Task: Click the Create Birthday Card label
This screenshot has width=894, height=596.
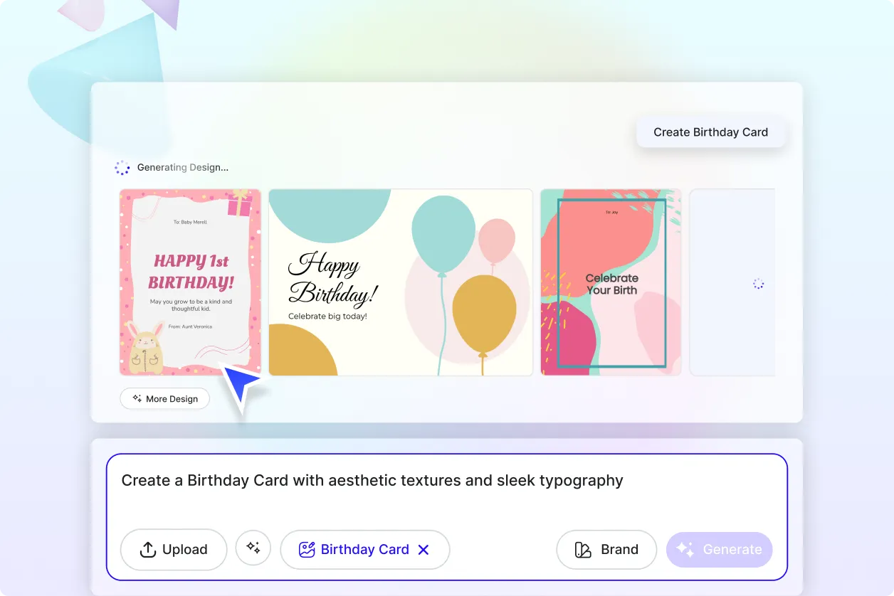Action: click(x=710, y=132)
